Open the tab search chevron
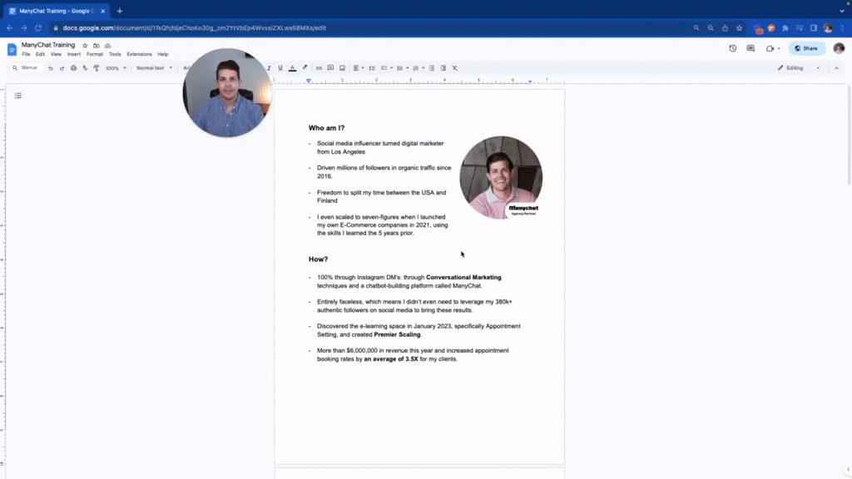 tap(842, 11)
